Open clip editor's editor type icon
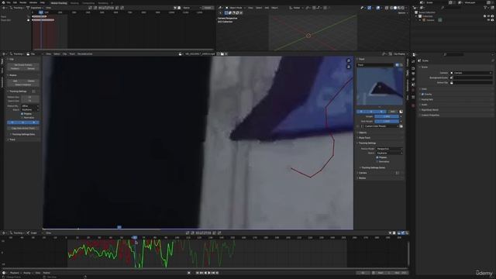This screenshot has height=279, width=496. tap(4, 54)
